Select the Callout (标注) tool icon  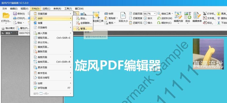[x=205, y=23]
